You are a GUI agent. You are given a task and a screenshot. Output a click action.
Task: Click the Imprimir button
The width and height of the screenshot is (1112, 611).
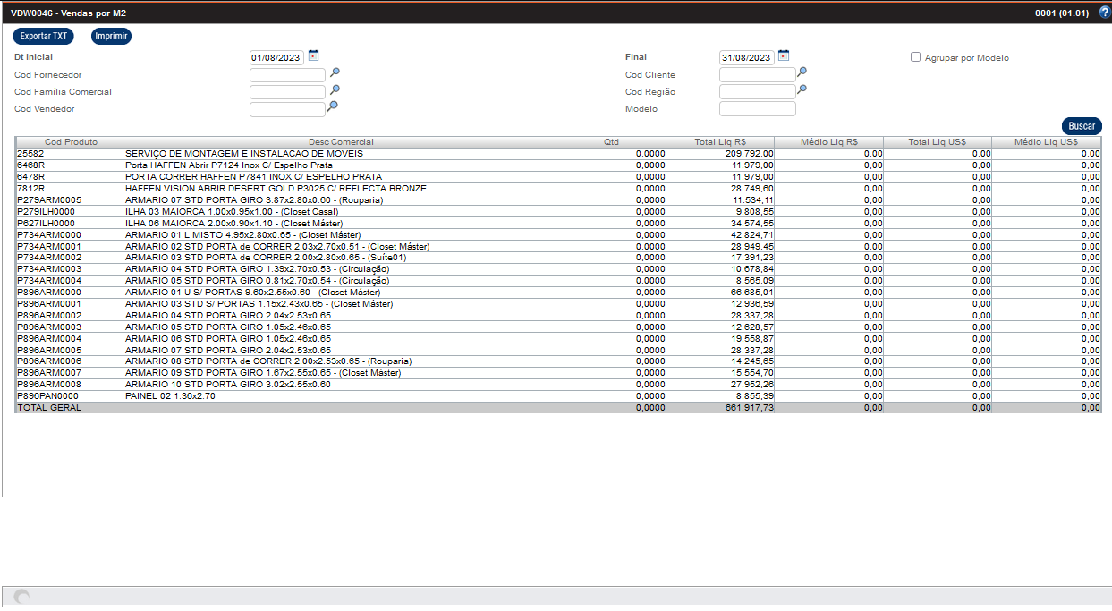(x=111, y=37)
